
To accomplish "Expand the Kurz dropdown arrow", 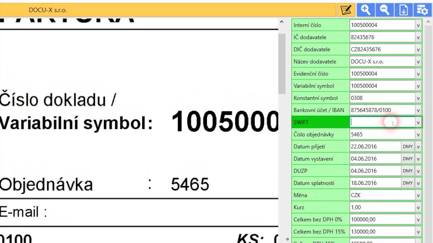I will coord(418,207).
